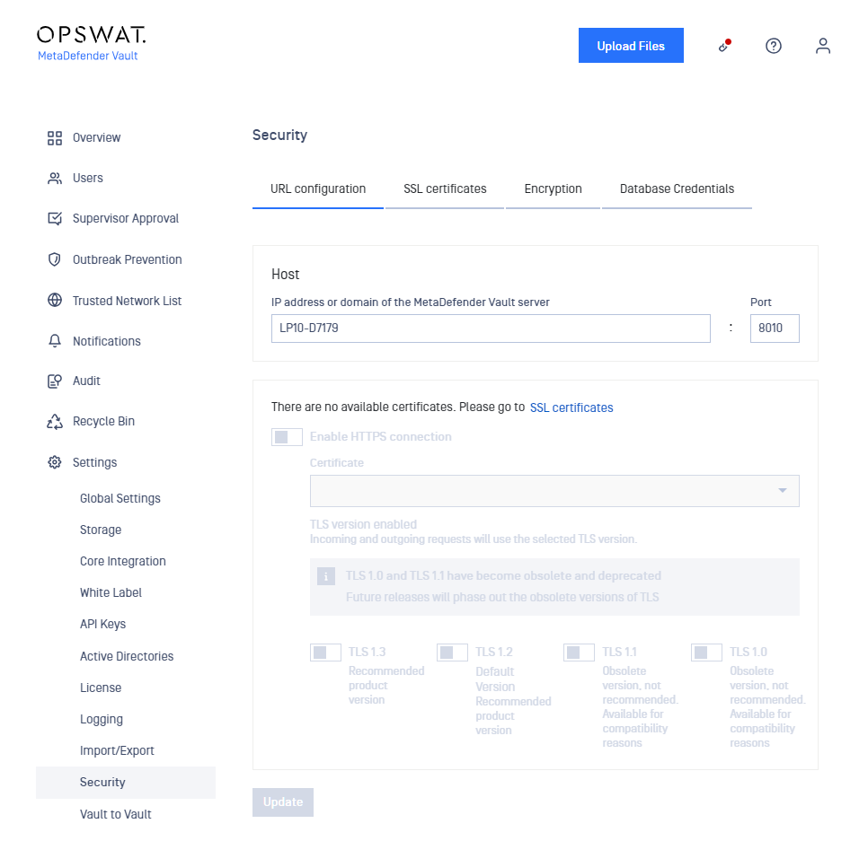Open Active Directories settings

click(126, 656)
